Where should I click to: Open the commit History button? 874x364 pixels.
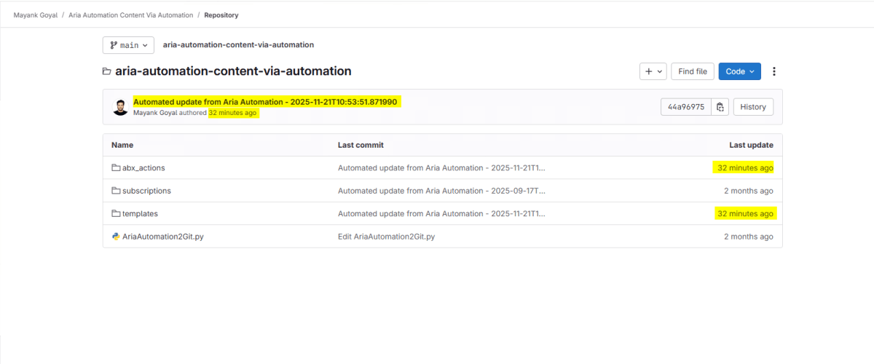click(753, 107)
